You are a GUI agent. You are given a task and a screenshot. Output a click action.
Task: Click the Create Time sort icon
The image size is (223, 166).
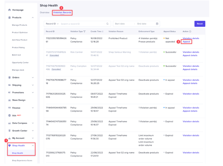pos(103,32)
